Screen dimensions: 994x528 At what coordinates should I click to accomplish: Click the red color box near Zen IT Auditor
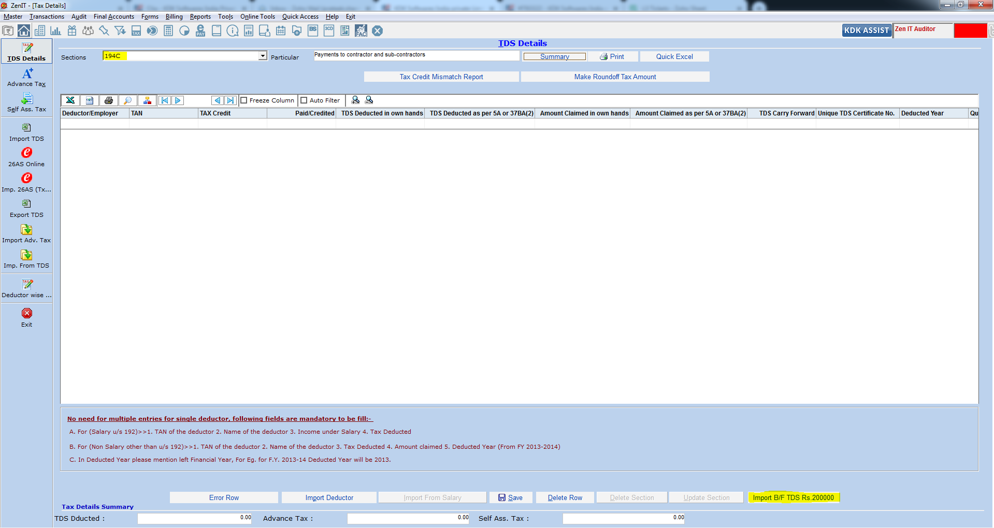coord(970,31)
